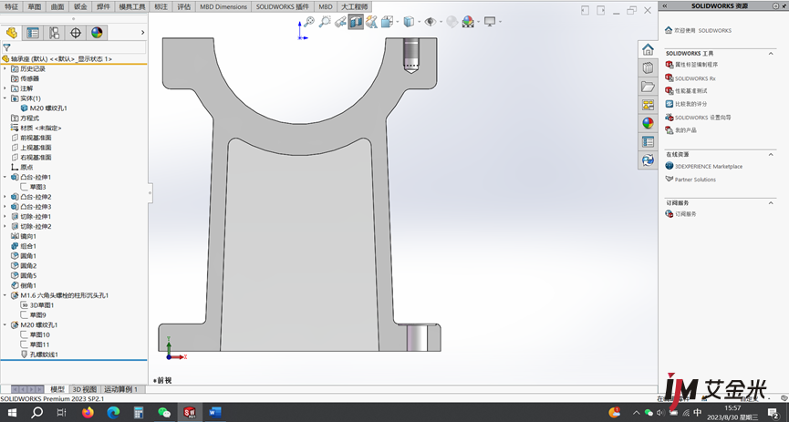This screenshot has height=422, width=789.
Task: Open the Design Library task pane tab
Action: tap(648, 67)
